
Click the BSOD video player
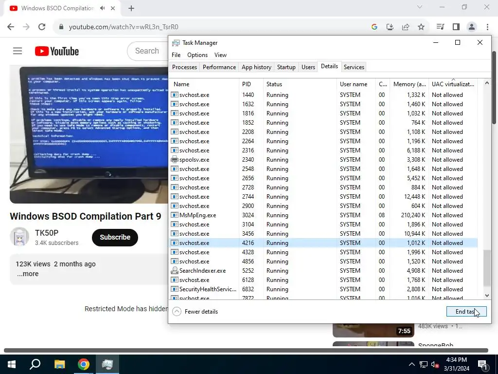click(89, 134)
